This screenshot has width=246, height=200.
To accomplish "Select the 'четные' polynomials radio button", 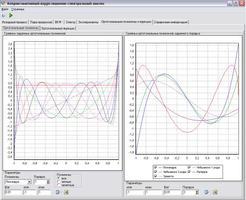I will pos(59,182).
